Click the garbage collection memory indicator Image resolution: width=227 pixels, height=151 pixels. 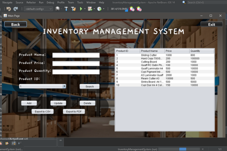point(118,9)
